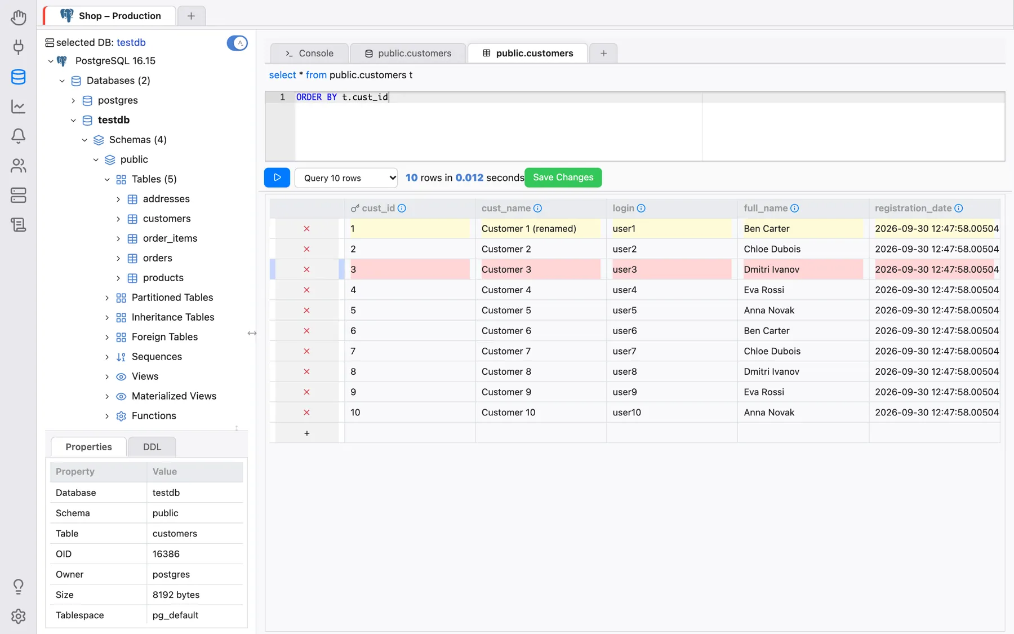Collapse the Tables (5) node
This screenshot has width=1014, height=634.
[107, 179]
